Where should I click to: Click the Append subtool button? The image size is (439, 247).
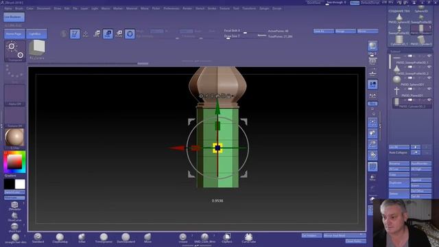click(420, 180)
